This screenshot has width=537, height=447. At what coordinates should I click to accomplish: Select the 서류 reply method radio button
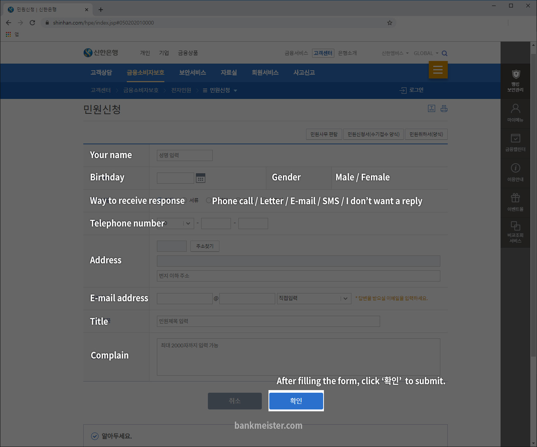pyautogui.click(x=184, y=200)
